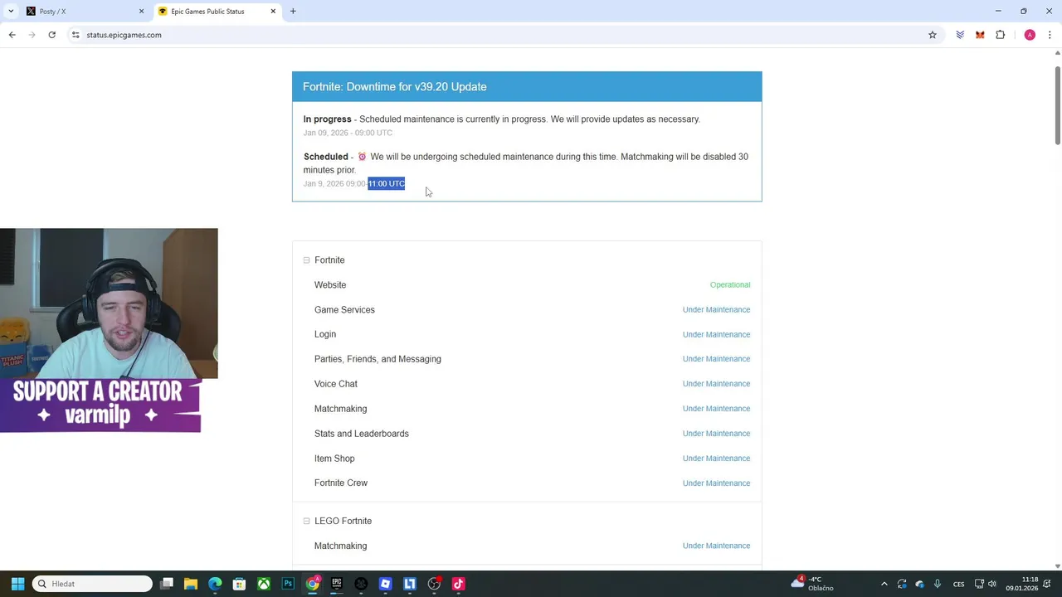Image resolution: width=1062 pixels, height=597 pixels.
Task: Collapse the LEGO Fortnite component group
Action: click(306, 522)
